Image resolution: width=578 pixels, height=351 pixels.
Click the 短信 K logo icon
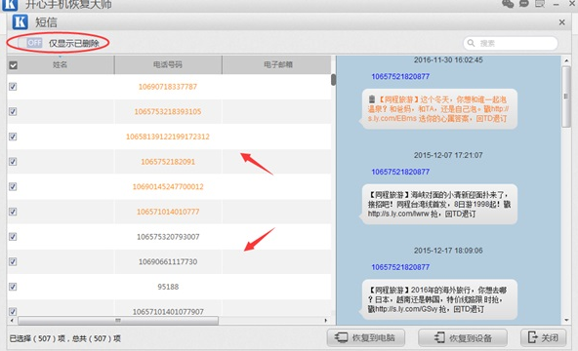pos(20,22)
